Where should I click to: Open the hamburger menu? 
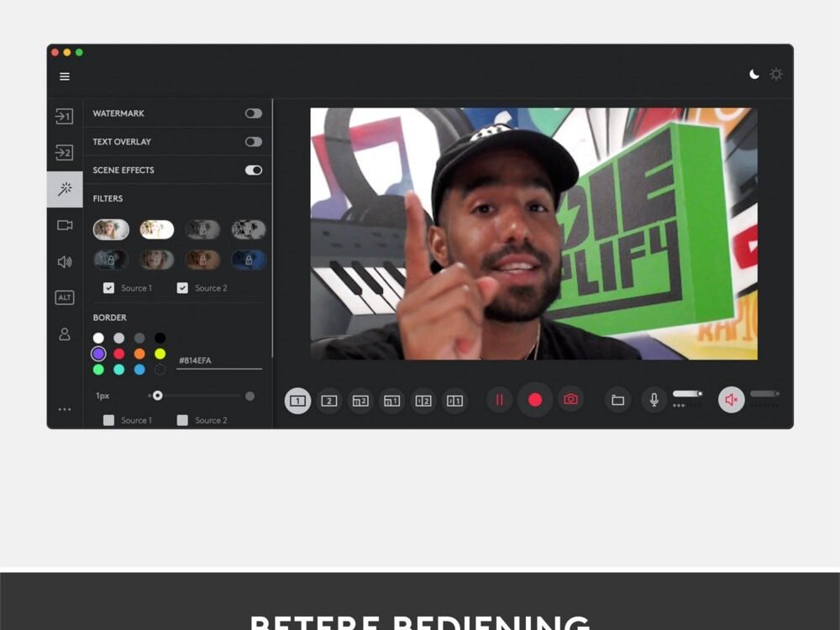tap(65, 76)
